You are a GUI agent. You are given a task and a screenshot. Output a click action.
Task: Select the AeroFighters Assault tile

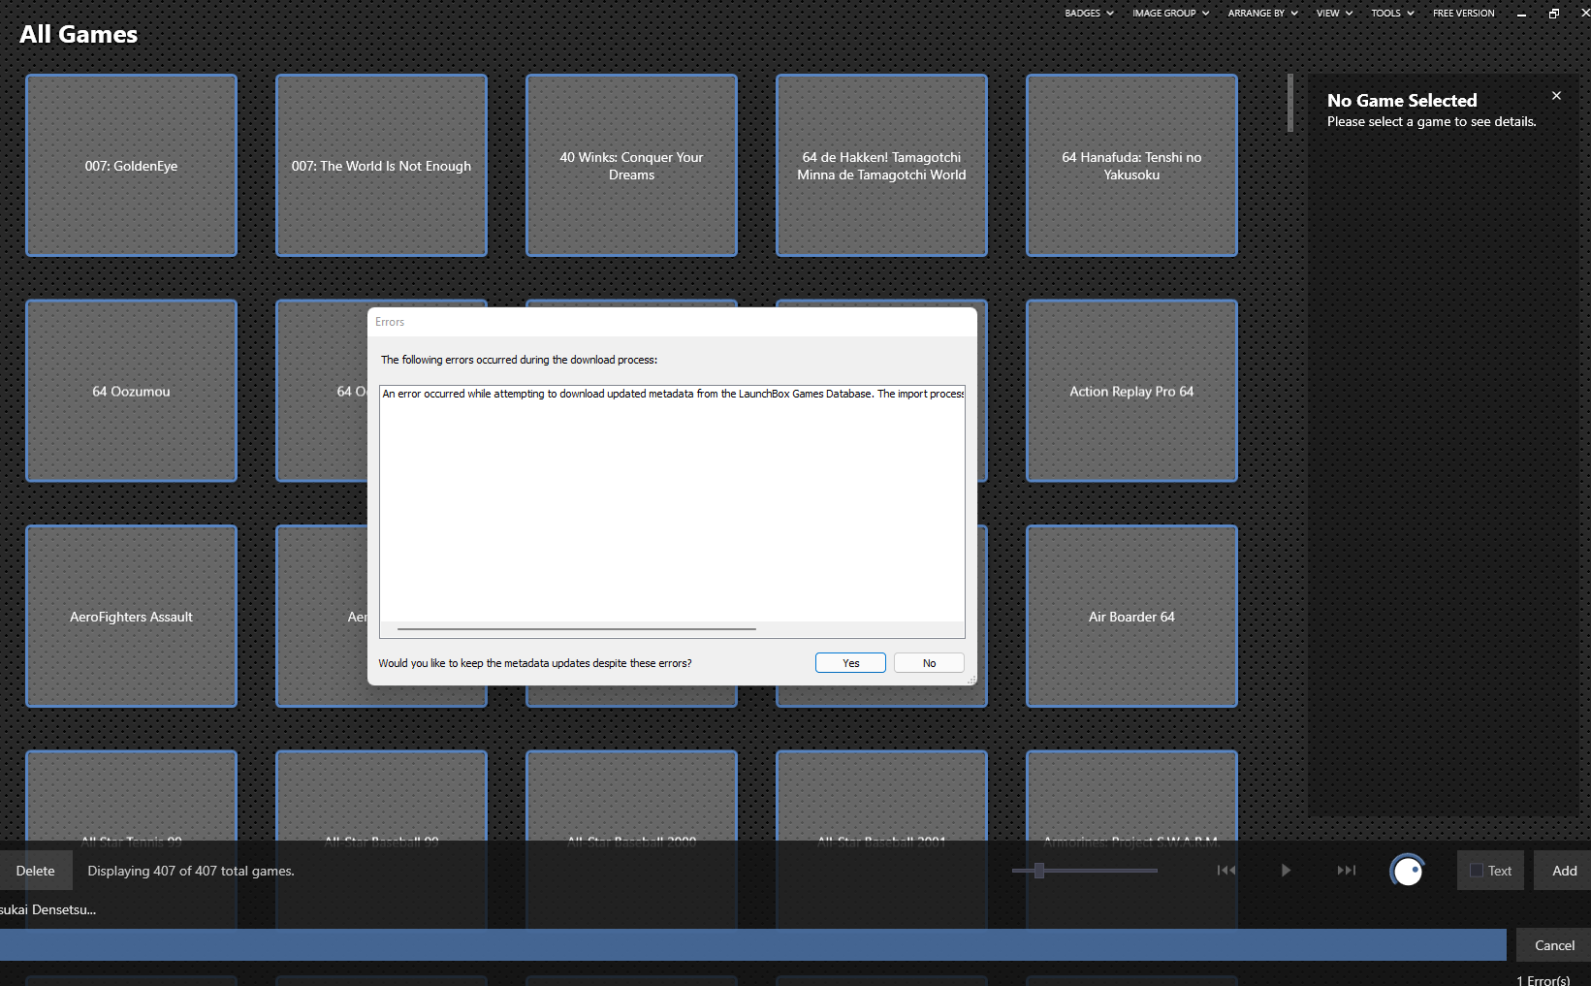point(131,617)
